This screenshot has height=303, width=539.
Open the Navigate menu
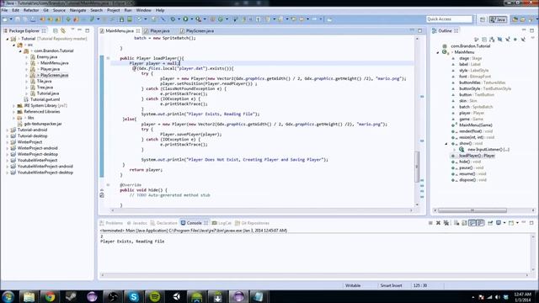(78, 10)
